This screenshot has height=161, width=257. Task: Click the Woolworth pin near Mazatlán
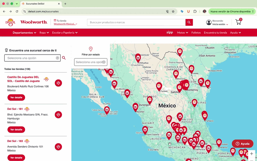click(136, 107)
